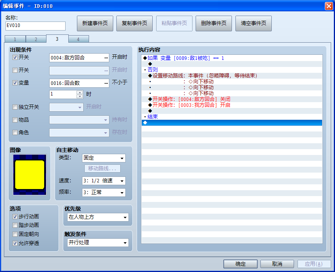This screenshot has width=335, height=272.
Task: Open the 类型 movement type dropdown
Action: tap(103, 158)
